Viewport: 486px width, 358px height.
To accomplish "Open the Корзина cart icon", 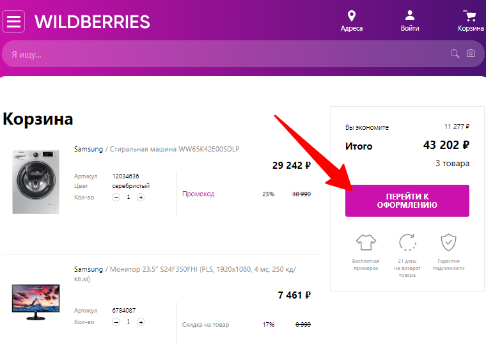I will pos(470,15).
